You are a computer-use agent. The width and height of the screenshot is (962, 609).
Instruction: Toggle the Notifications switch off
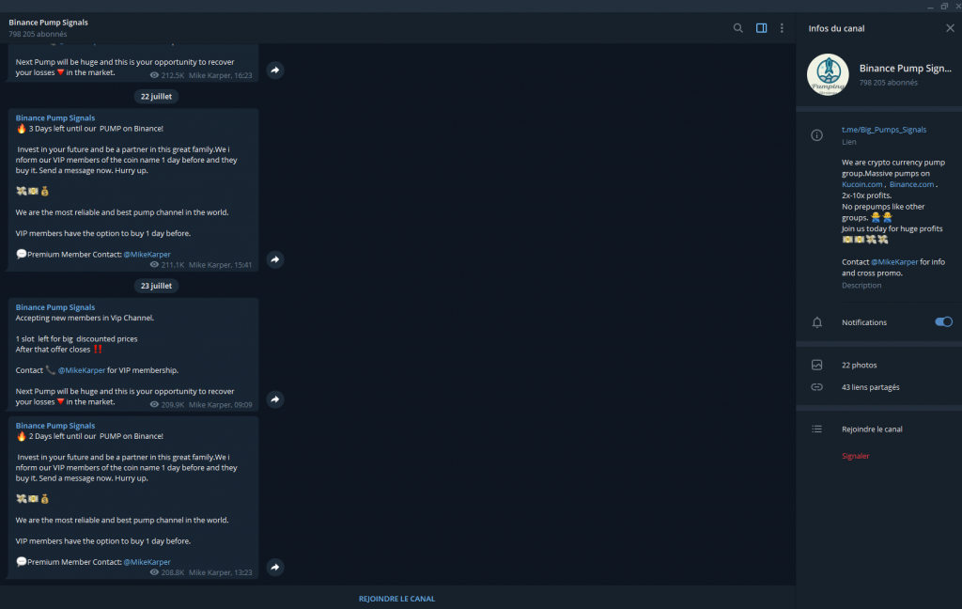(943, 322)
